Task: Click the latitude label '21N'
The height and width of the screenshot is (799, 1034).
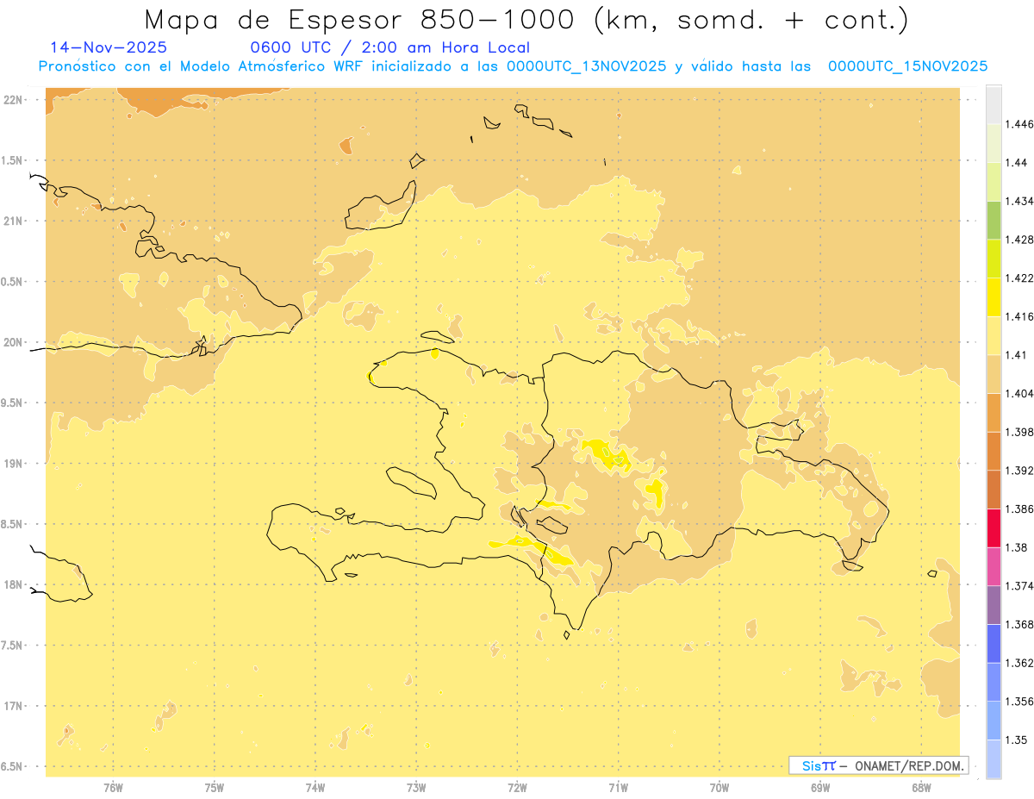Action: tap(13, 222)
